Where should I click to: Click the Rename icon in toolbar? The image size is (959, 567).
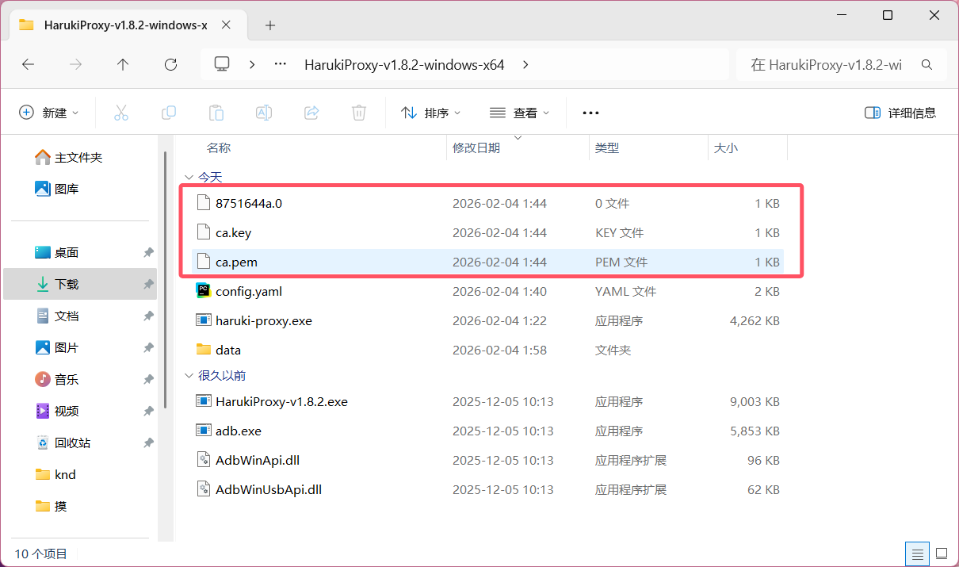point(264,113)
